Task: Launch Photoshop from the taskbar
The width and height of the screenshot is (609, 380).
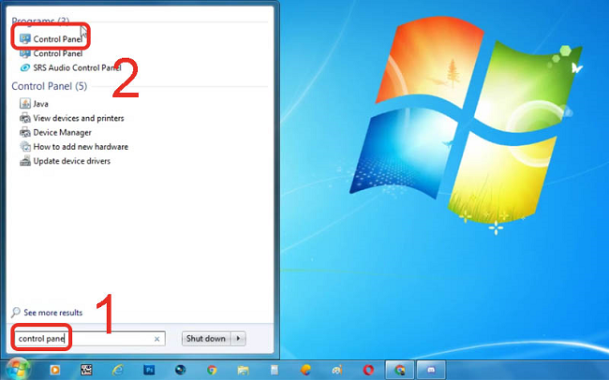Action: pyautogui.click(x=149, y=369)
